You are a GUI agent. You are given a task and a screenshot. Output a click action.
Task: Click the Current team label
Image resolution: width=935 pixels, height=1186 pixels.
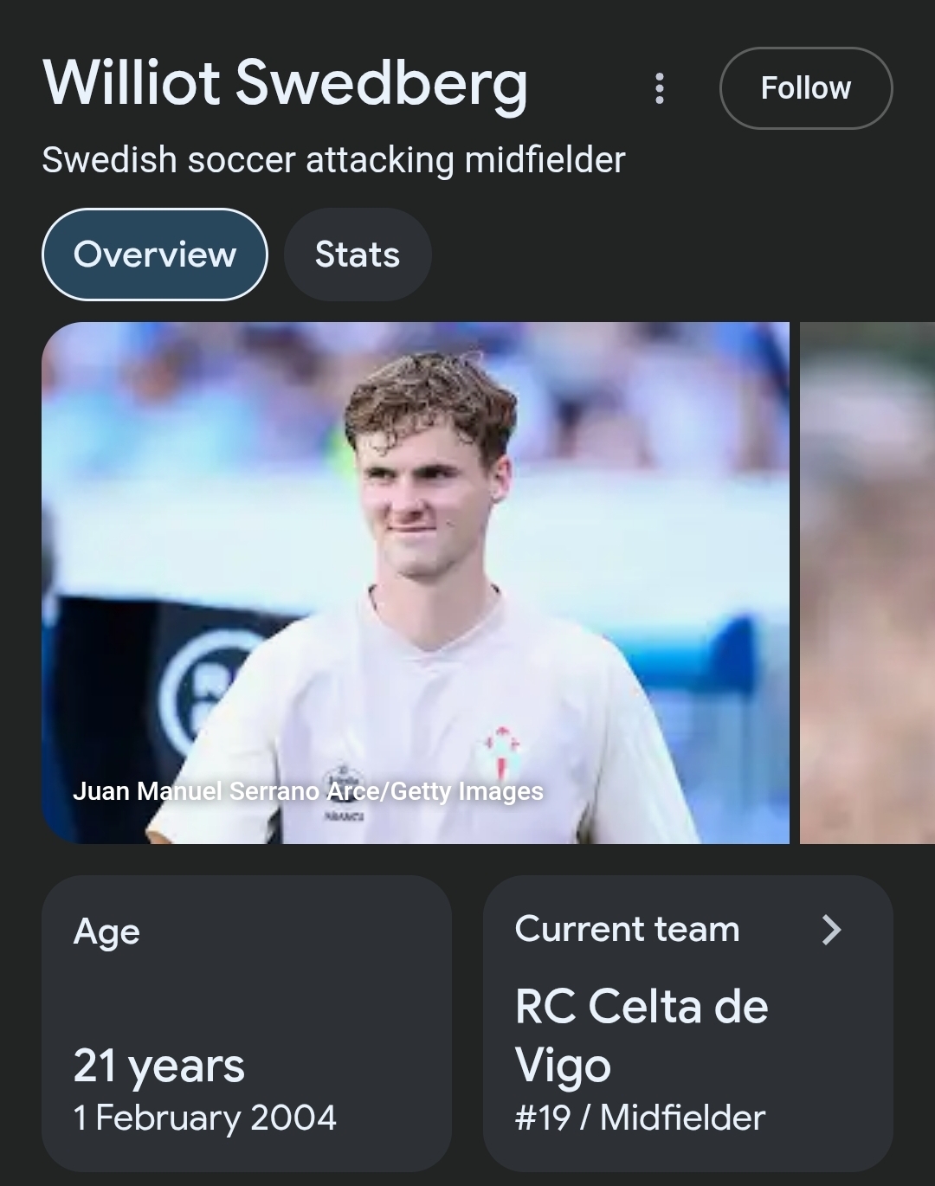point(627,930)
